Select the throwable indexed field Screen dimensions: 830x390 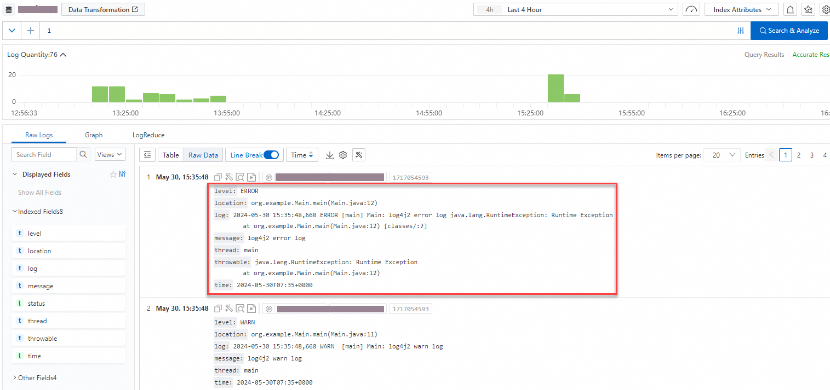[68, 339]
